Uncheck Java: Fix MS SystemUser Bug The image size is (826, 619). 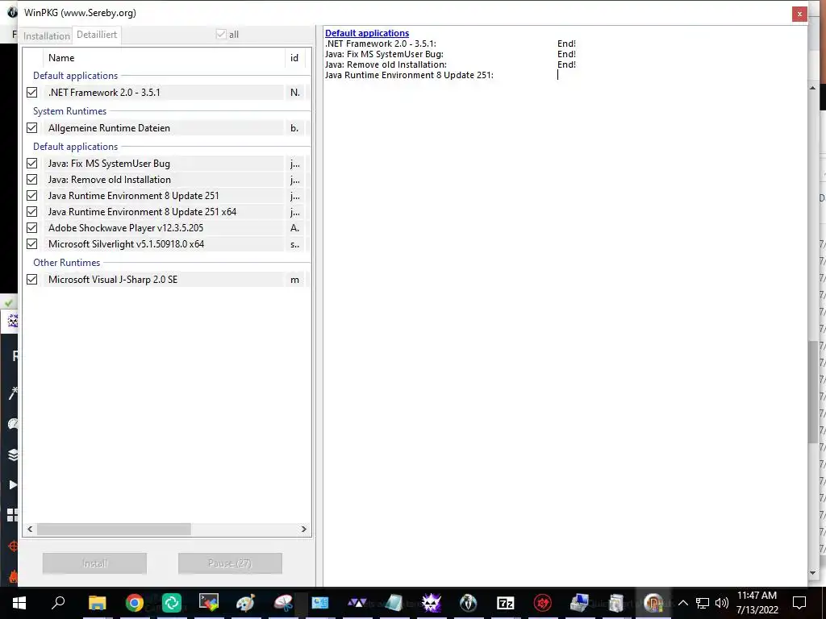(x=32, y=163)
